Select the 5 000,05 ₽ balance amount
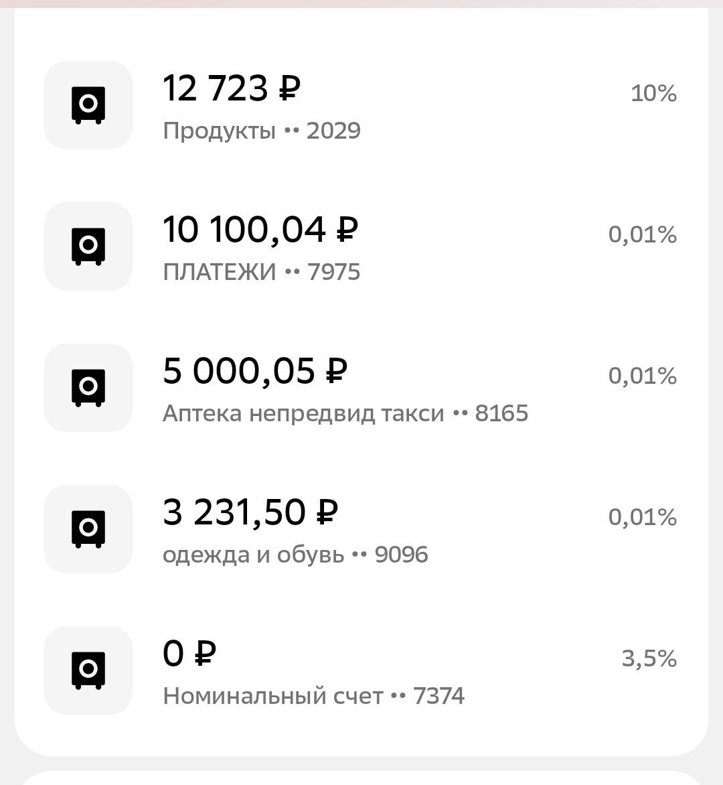Viewport: 723px width, 785px height. [x=255, y=372]
